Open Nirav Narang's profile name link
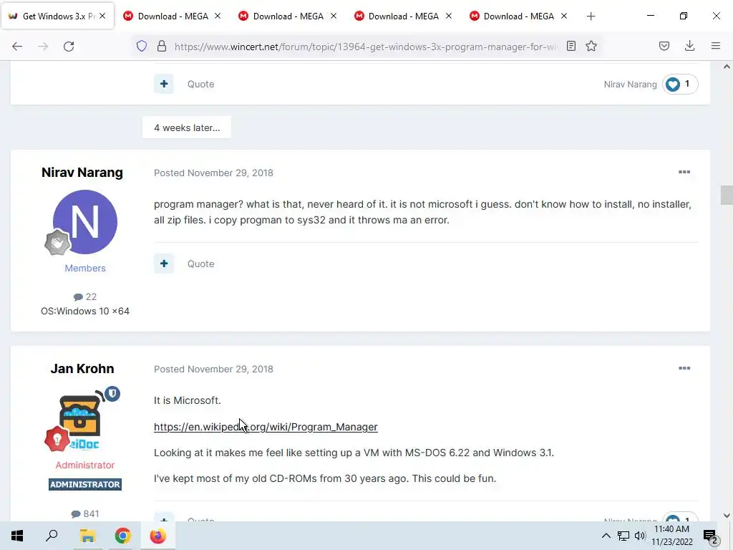The height and width of the screenshot is (550, 733). point(82,173)
